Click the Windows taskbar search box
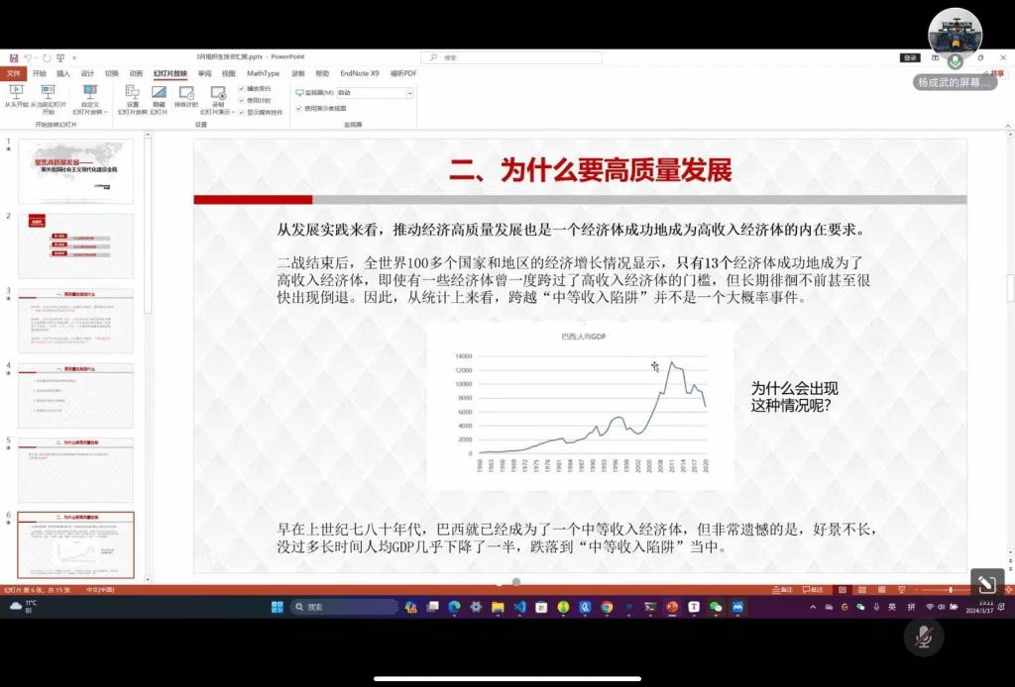Viewport: 1015px width, 687px height. click(x=344, y=607)
